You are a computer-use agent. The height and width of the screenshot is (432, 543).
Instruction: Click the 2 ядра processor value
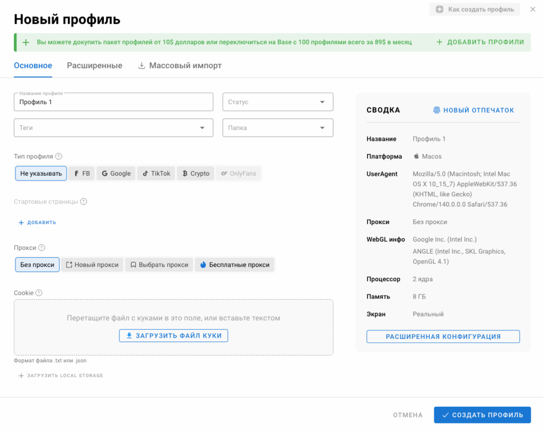[423, 279]
